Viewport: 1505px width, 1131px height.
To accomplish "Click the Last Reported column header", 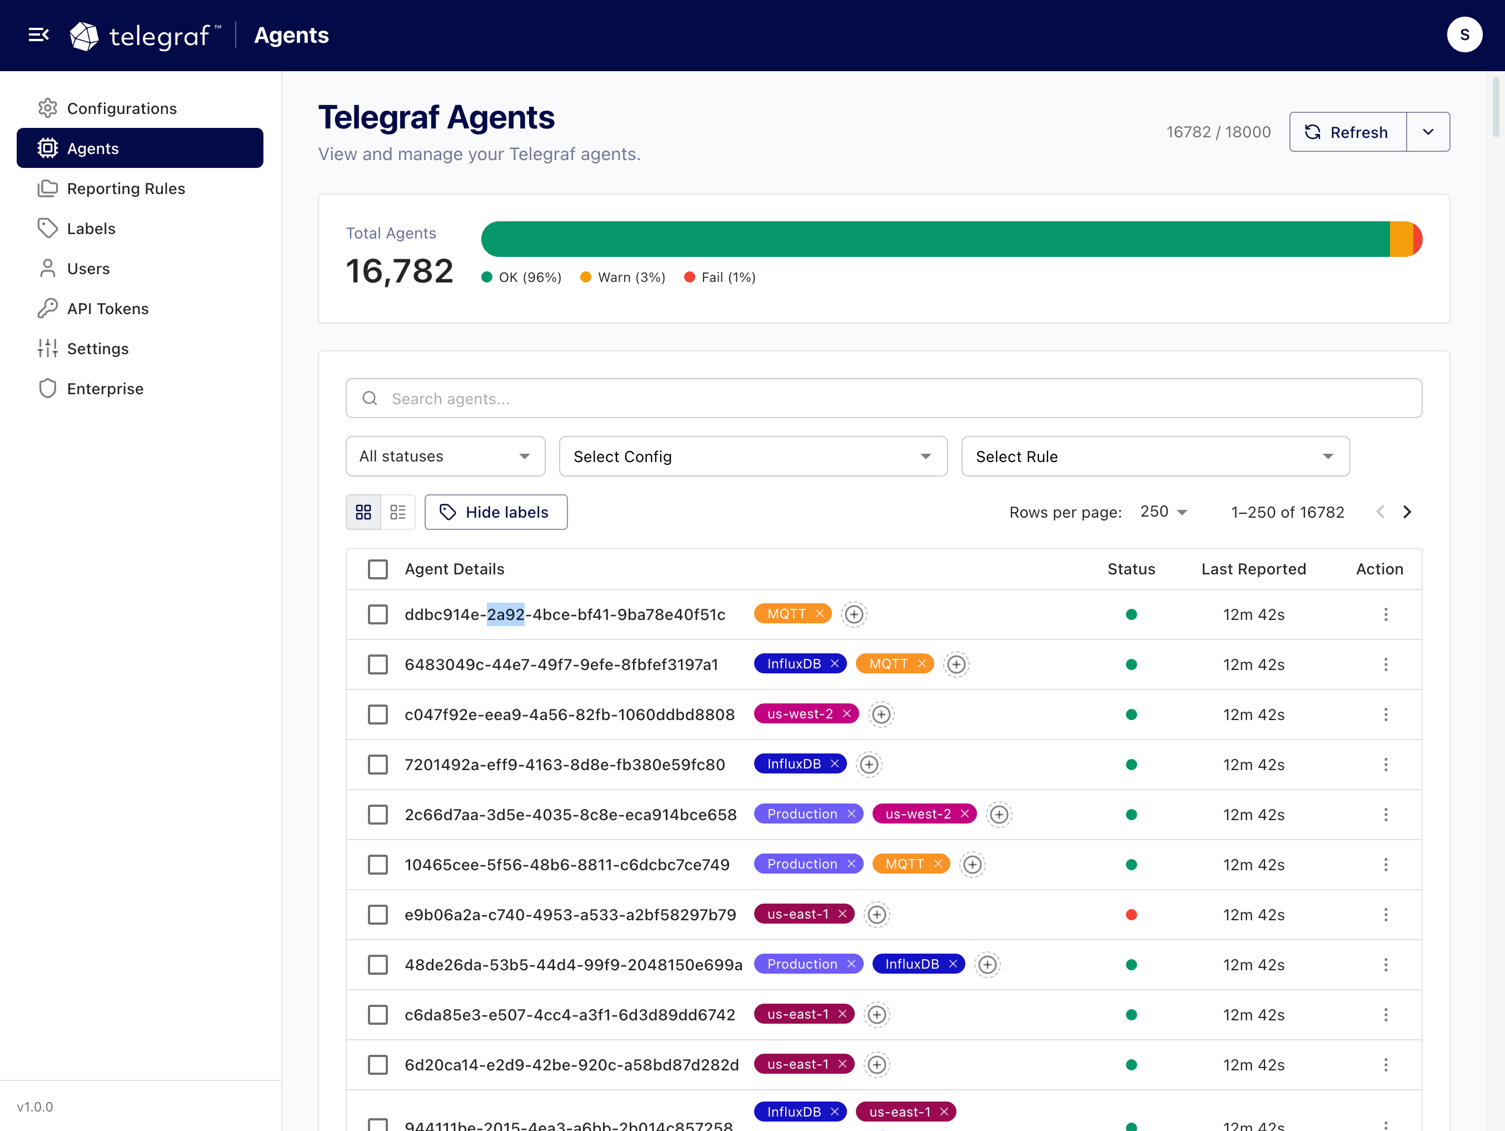I will point(1253,569).
